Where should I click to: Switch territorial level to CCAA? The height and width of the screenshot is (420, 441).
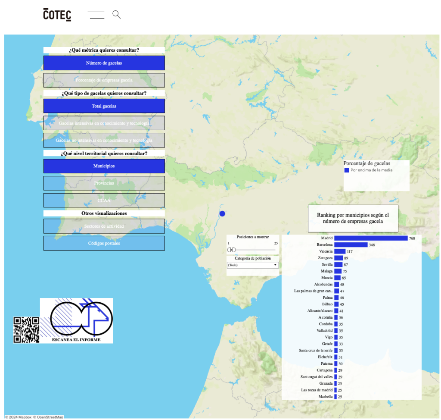click(x=104, y=200)
